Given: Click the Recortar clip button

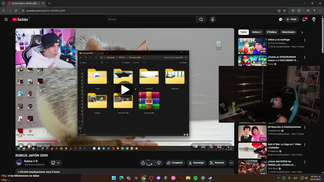Looking at the screenshot, I should [x=217, y=163].
